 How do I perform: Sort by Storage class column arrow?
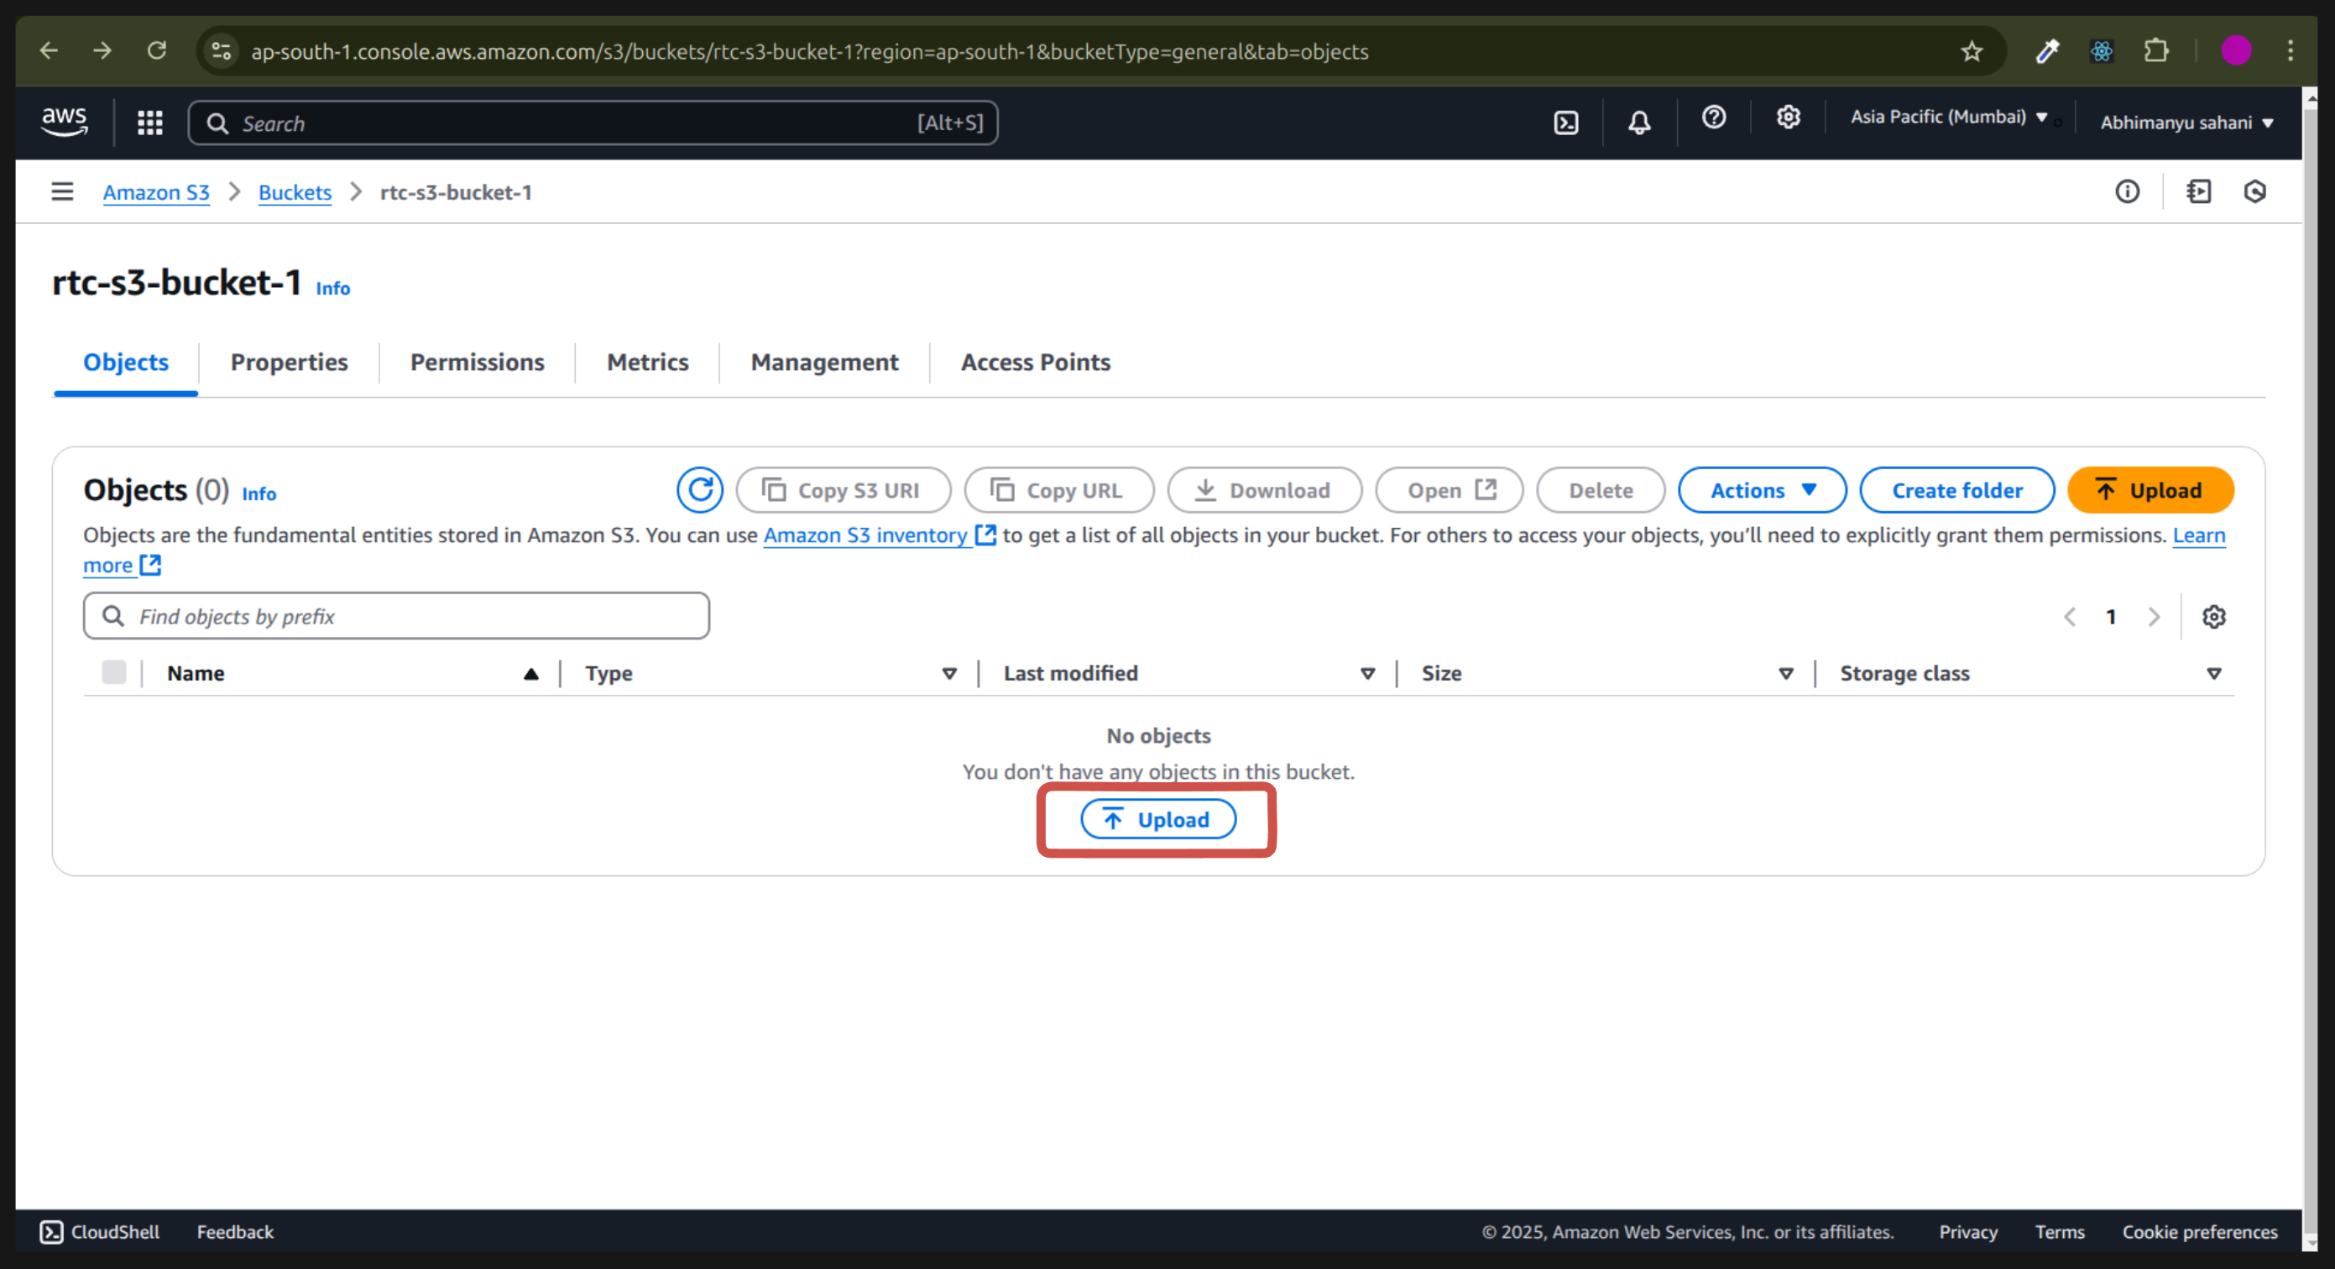pos(2212,673)
